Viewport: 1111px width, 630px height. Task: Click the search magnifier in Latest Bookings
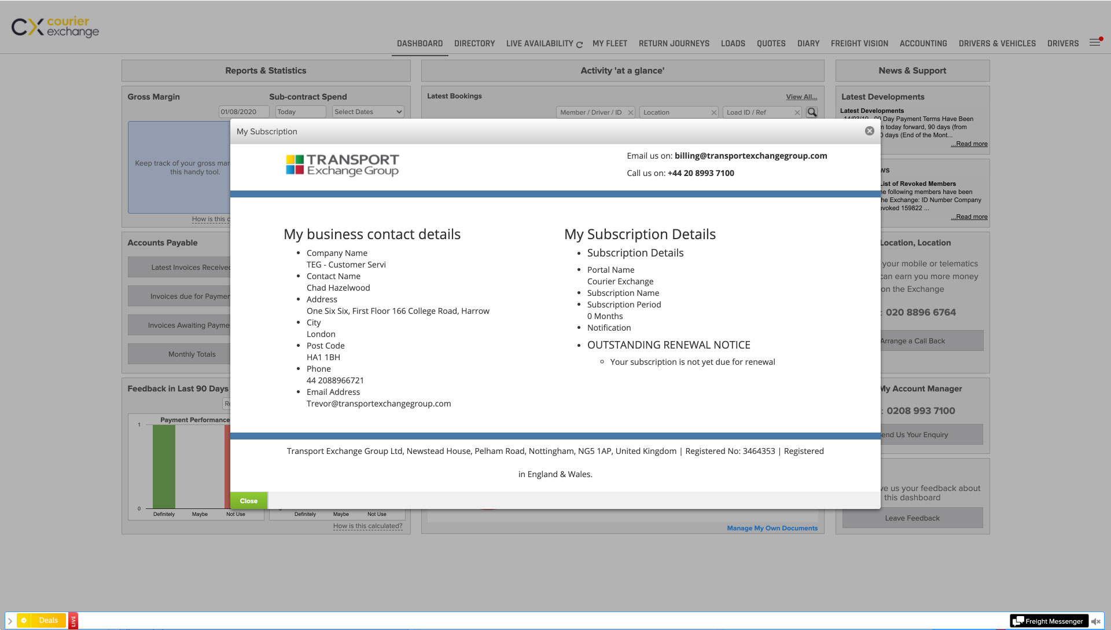[812, 112]
